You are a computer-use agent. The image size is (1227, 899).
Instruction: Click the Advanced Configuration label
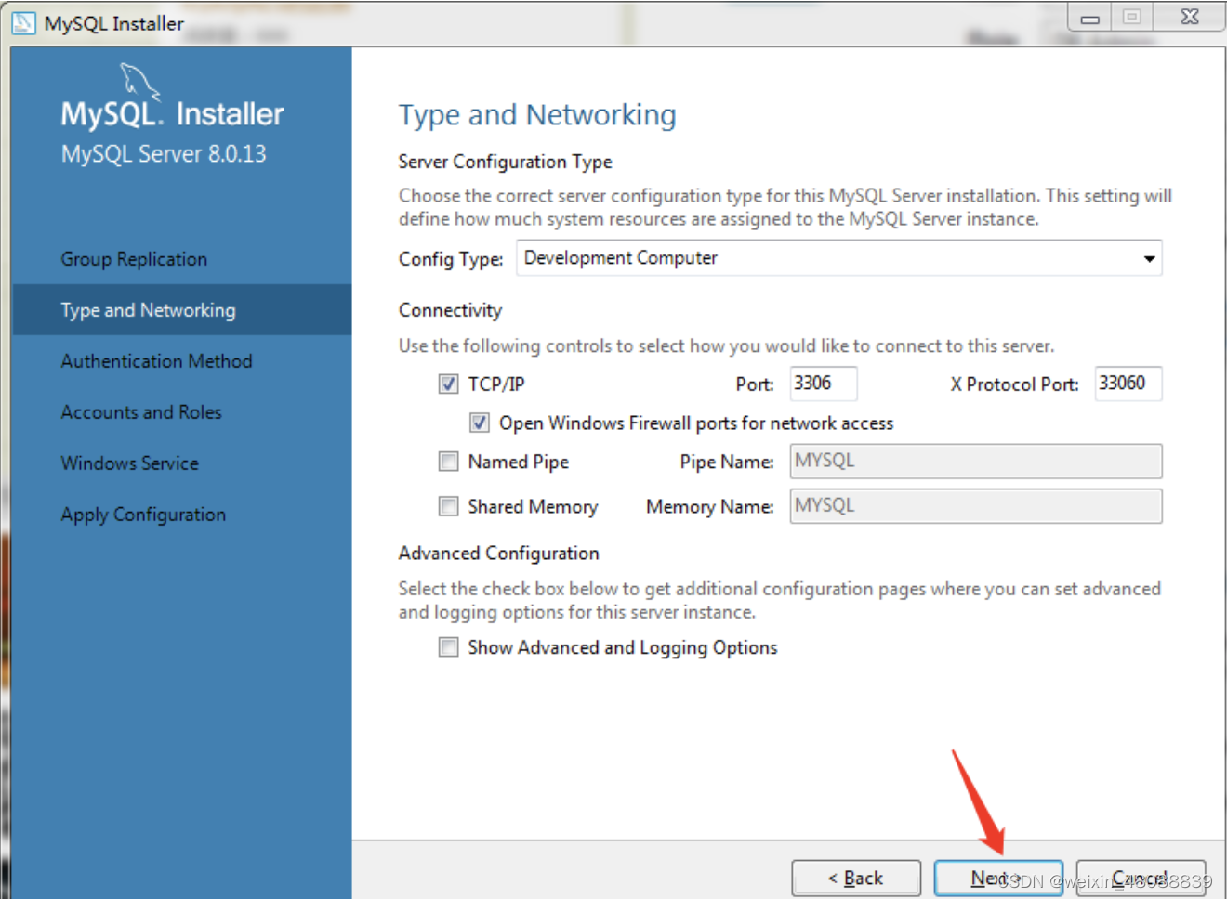tap(498, 554)
